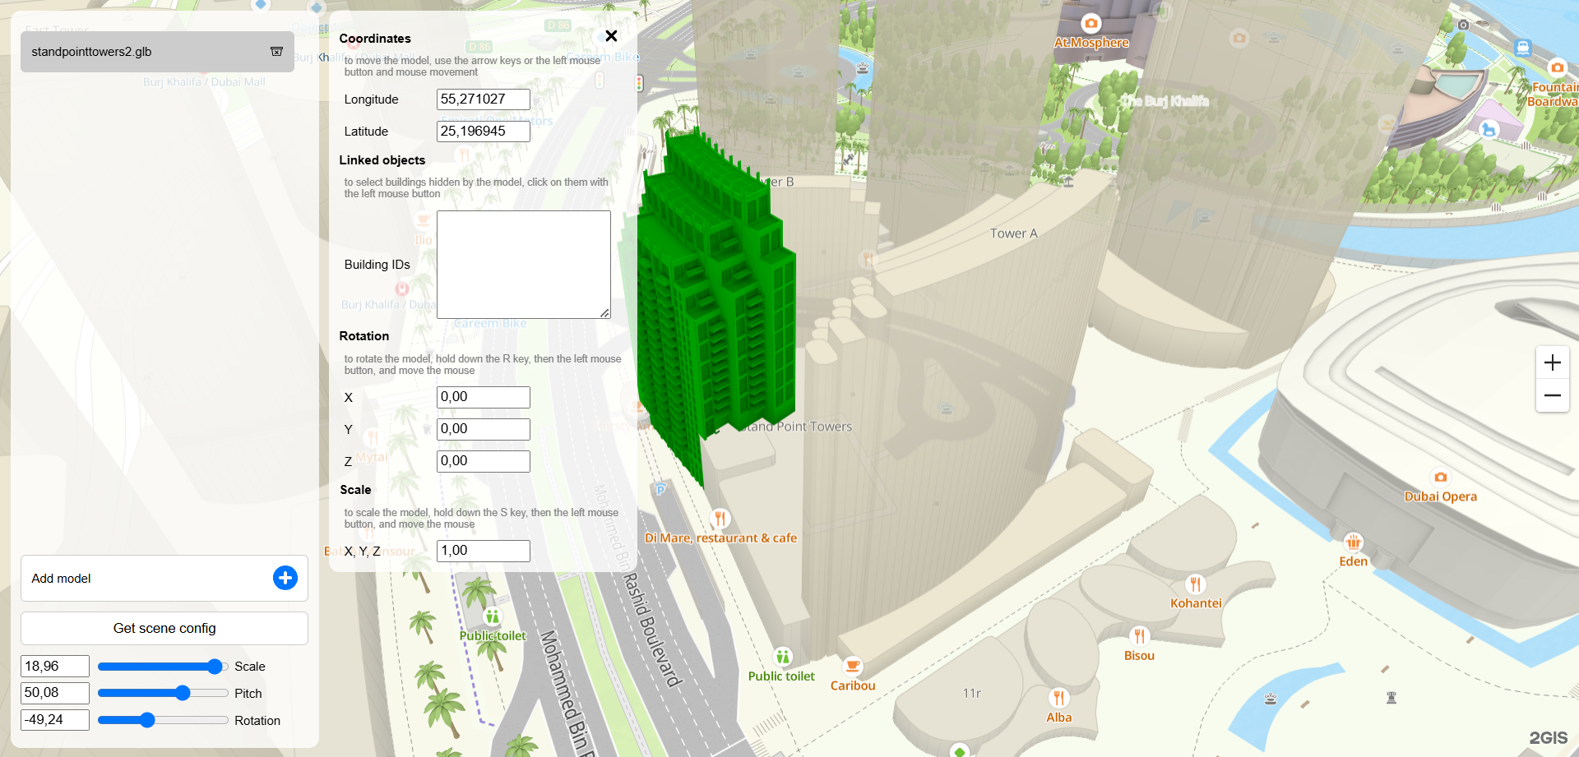
Task: Click the Eden food marker icon
Action: tap(1353, 542)
